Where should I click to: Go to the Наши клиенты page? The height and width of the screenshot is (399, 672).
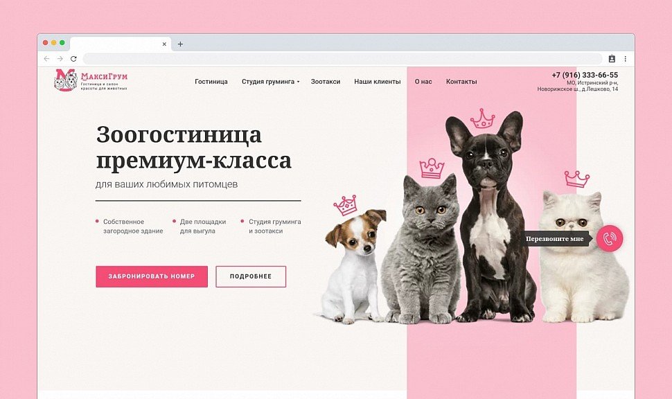(378, 82)
